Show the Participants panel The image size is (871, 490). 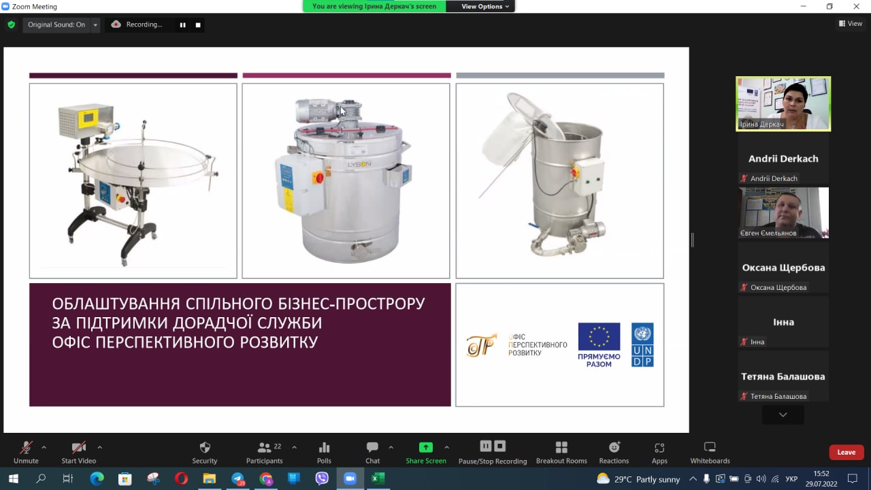(264, 451)
